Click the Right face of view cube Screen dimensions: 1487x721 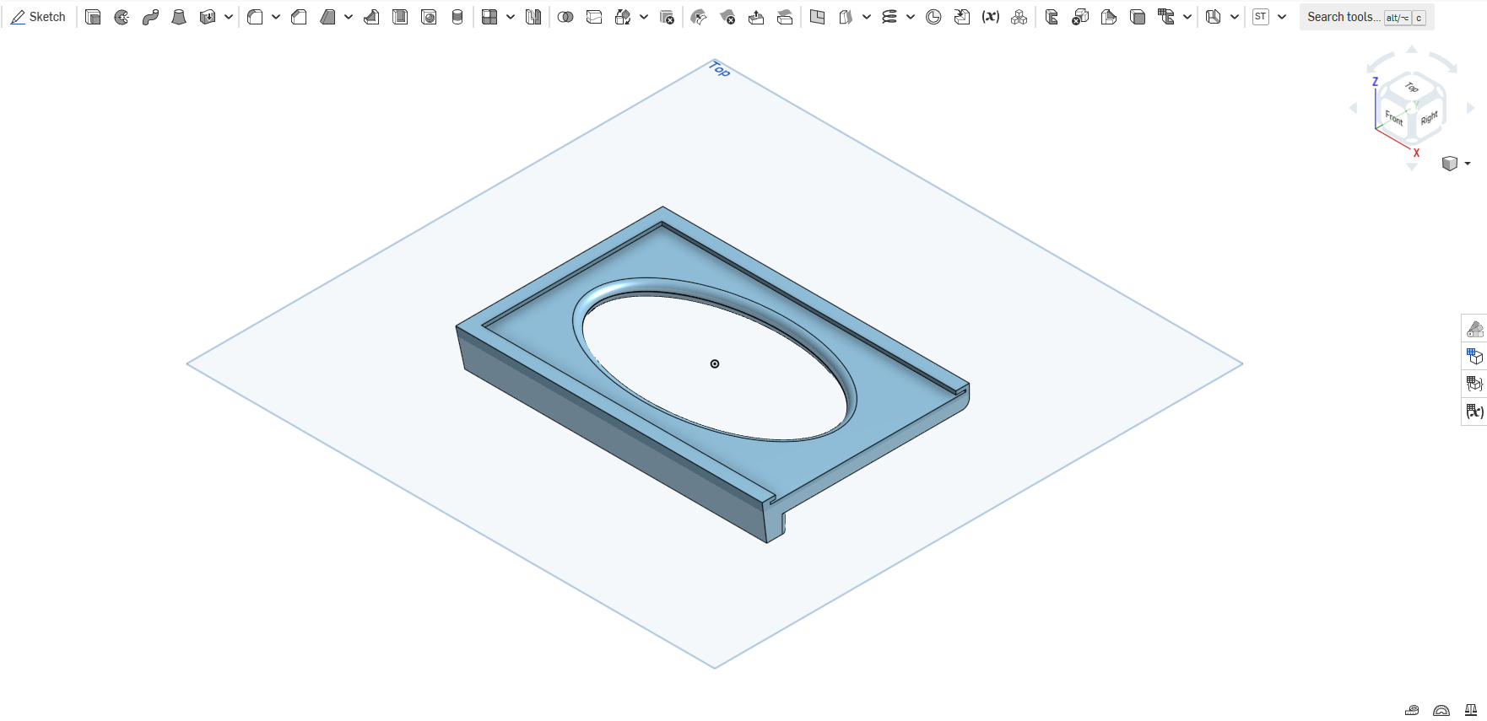(1429, 118)
